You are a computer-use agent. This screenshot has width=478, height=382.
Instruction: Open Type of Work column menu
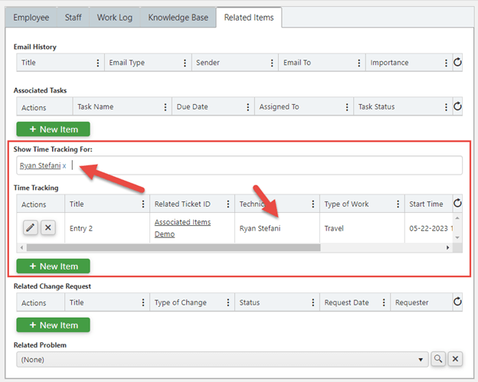pos(398,204)
